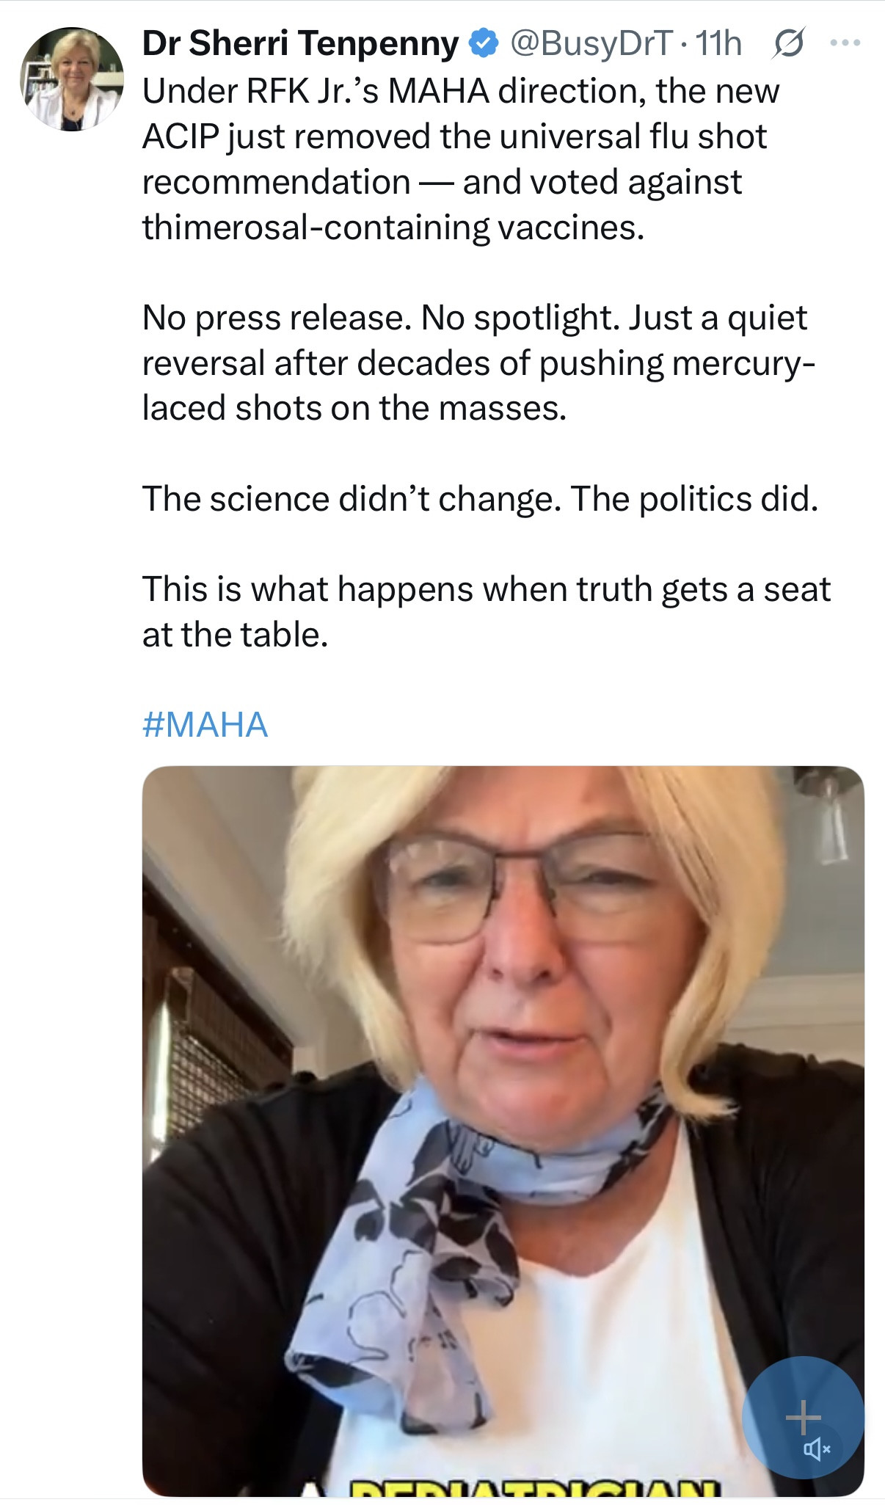
Task: Tap the phrase "laced shots on the masses"
Action: (x=354, y=409)
